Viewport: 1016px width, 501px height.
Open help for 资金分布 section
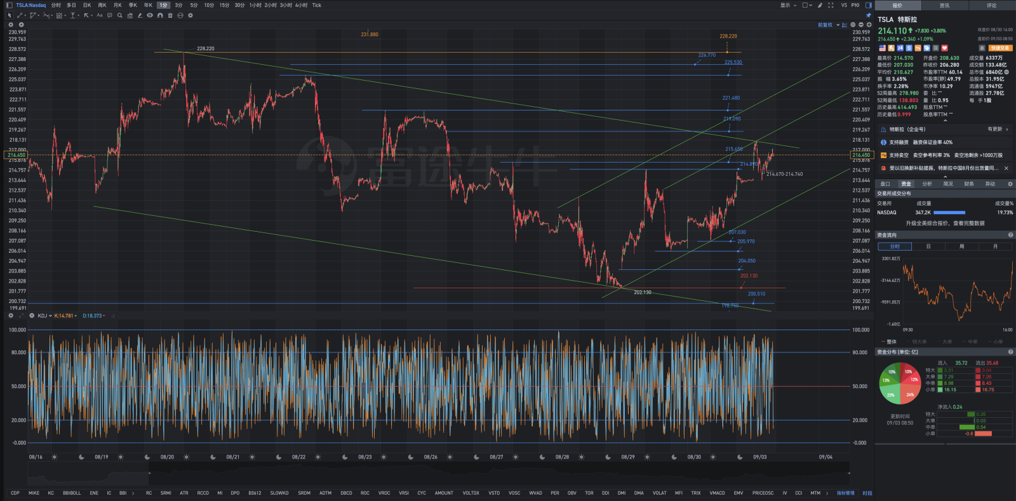pos(1010,352)
